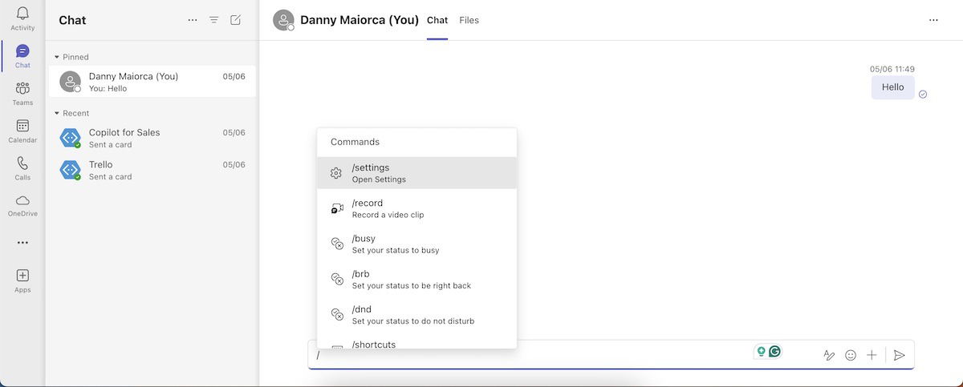Open the Trello chat
The width and height of the screenshot is (963, 387).
pos(152,170)
